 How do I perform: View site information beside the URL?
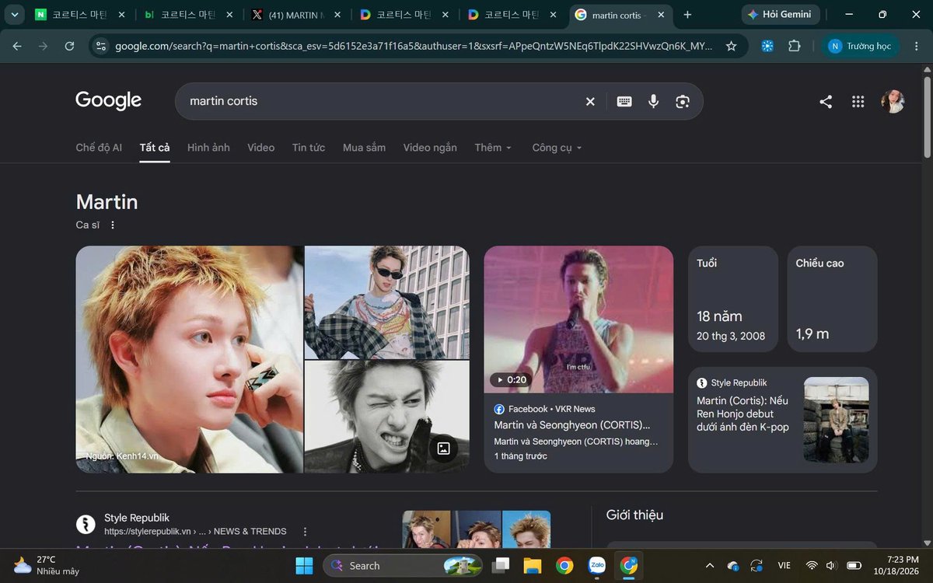click(x=100, y=47)
